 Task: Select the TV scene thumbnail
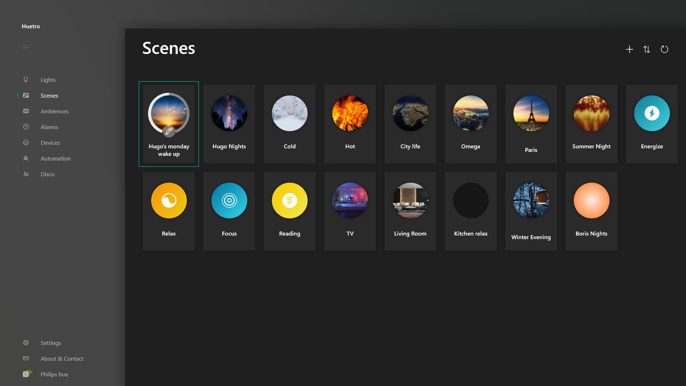[x=350, y=201]
